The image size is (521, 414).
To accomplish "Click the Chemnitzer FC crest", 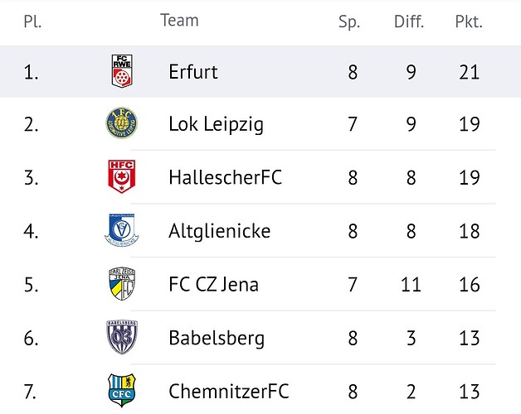I will tap(122, 390).
